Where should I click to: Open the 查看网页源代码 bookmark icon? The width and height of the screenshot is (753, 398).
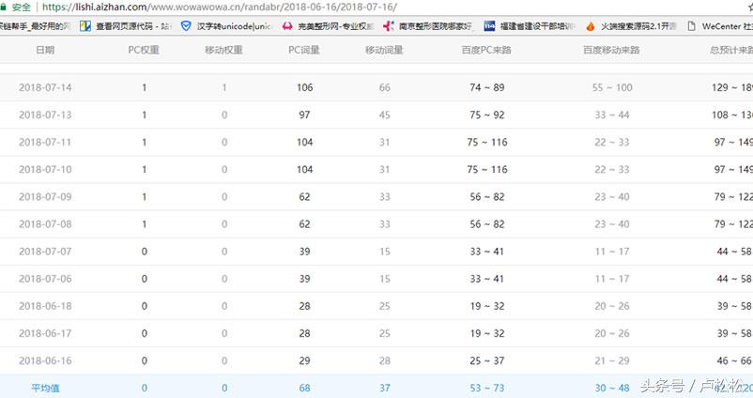(86, 25)
